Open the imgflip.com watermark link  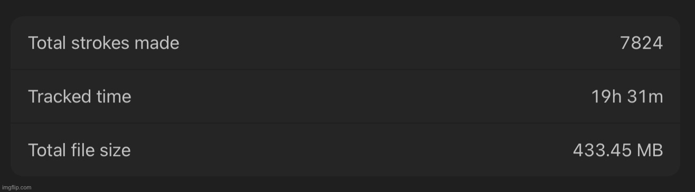coord(16,187)
